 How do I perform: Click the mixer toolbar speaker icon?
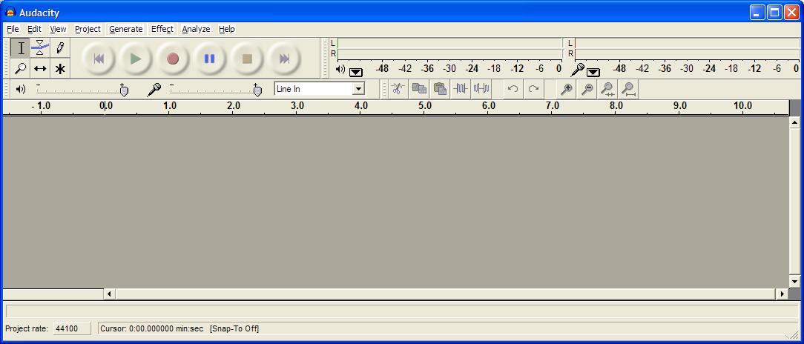click(21, 89)
